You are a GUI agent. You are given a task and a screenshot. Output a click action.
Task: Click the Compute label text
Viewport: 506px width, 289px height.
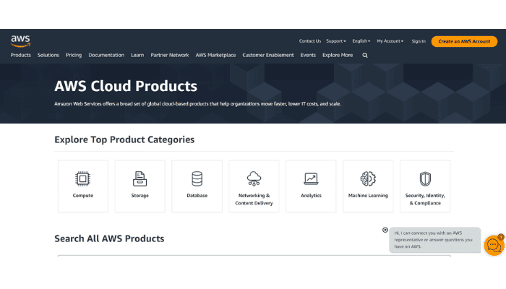(x=83, y=196)
